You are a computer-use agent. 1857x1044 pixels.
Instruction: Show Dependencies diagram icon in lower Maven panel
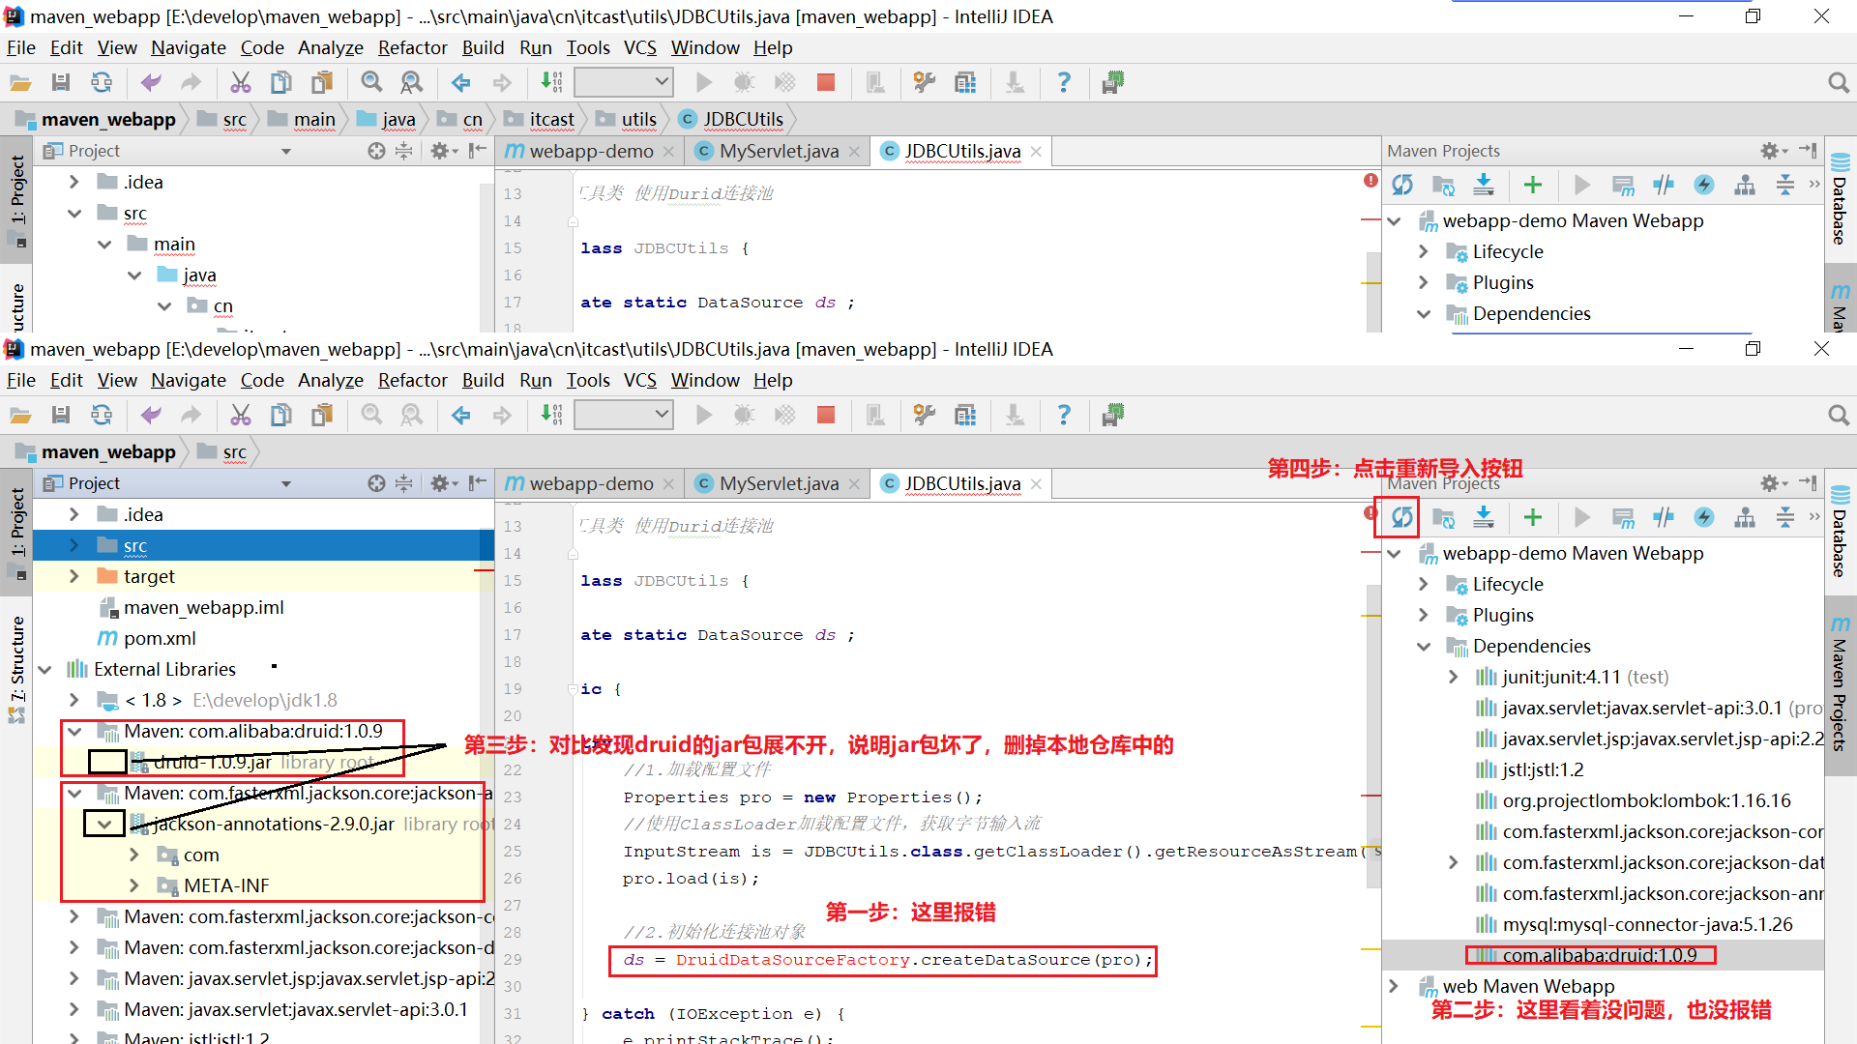pos(1745,517)
